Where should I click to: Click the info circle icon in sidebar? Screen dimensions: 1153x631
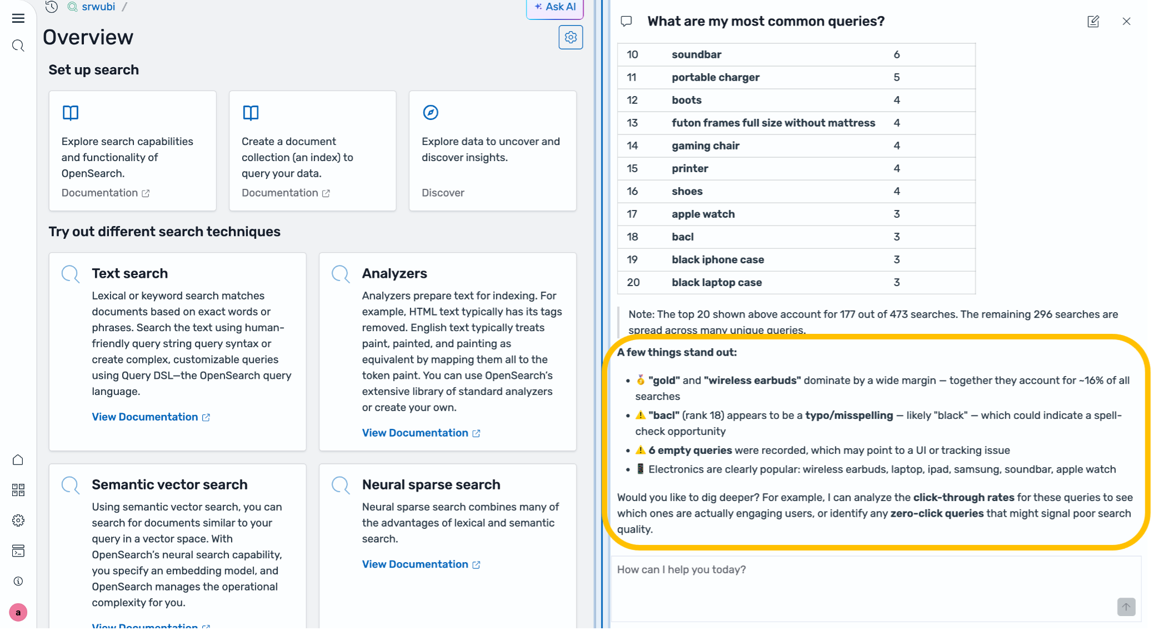click(18, 581)
